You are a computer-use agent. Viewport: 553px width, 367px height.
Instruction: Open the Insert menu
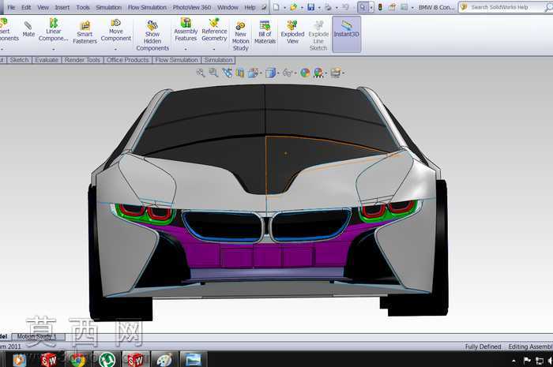pyautogui.click(x=62, y=7)
